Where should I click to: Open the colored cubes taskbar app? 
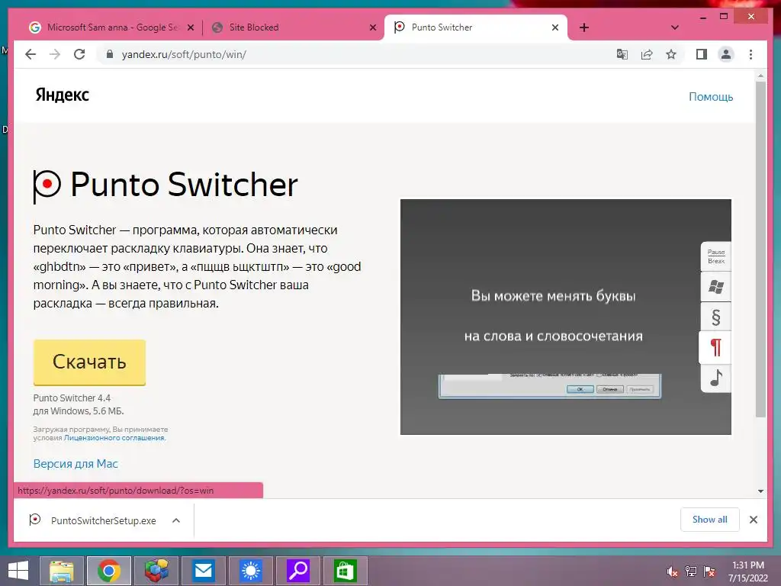click(156, 571)
